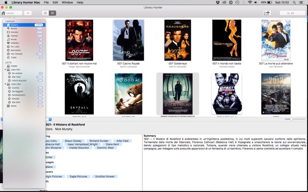
Task: Click the Imelda Staunton actor tag
Action: [79, 148]
